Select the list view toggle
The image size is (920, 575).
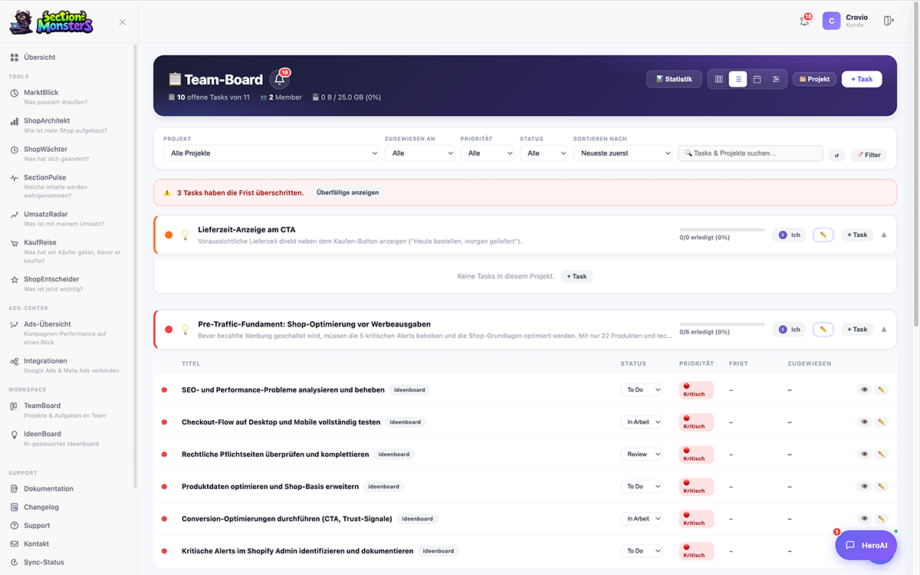738,79
